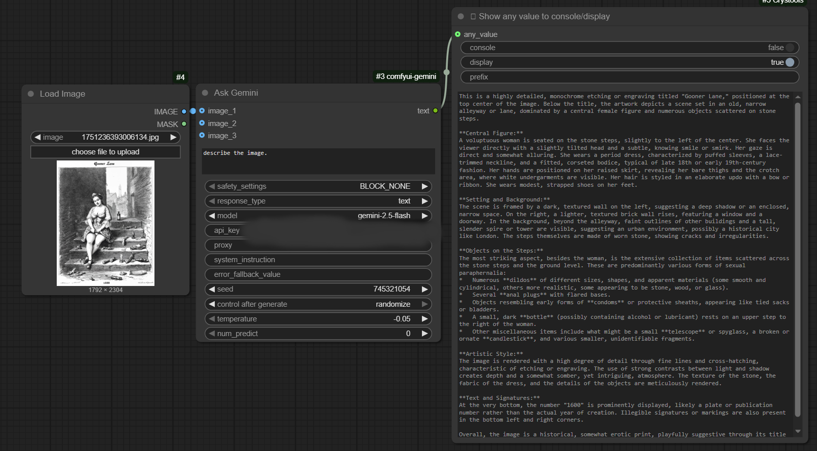Viewport: 817px width, 451px height.
Task: Click the seed value 745321054
Action: pos(392,289)
